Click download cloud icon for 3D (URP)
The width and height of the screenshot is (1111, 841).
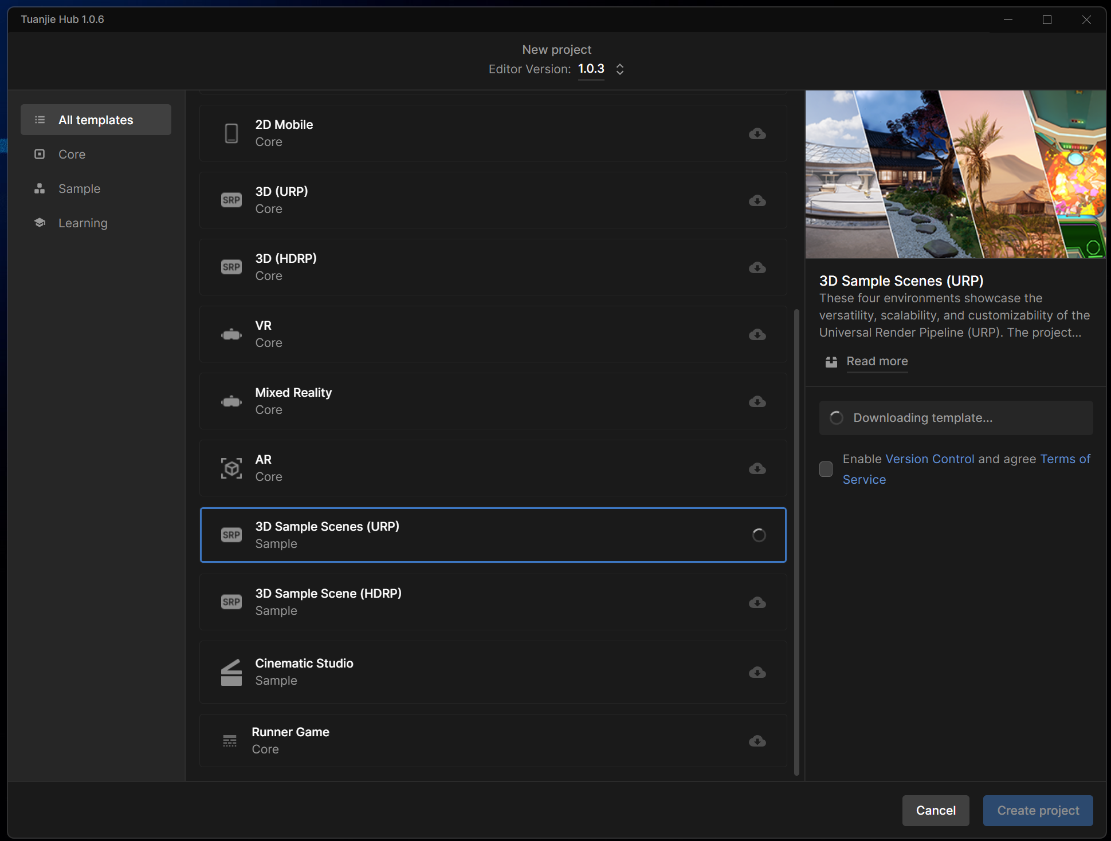click(757, 200)
